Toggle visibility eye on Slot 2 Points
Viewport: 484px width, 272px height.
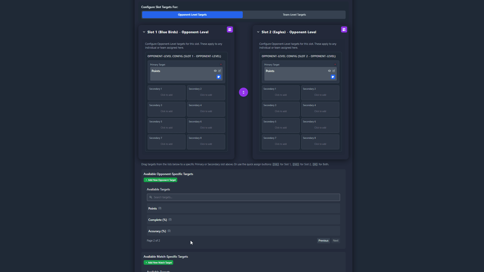329,71
